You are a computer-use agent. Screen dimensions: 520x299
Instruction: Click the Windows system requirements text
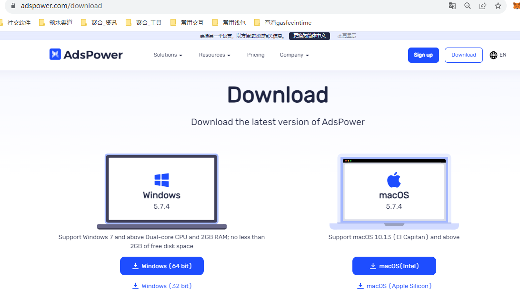(161, 241)
